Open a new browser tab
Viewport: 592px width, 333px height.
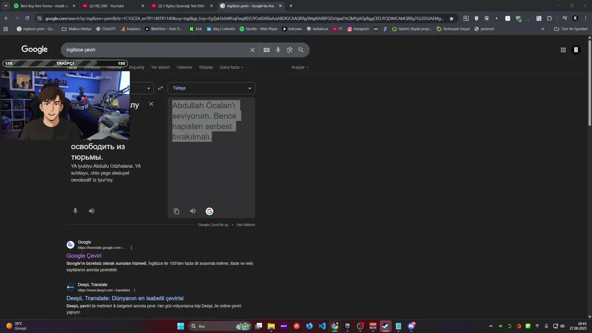tap(291, 6)
